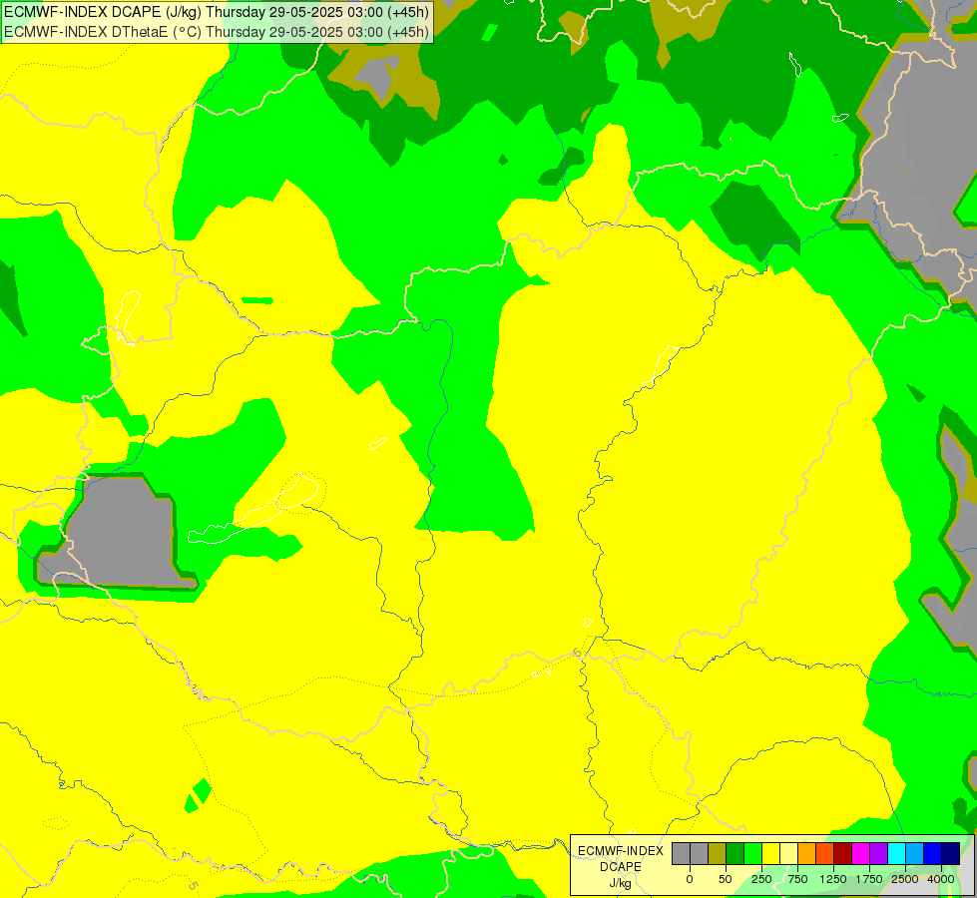Click the magenta legend swatch
Image resolution: width=977 pixels, height=898 pixels.
[x=861, y=854]
